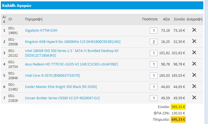Edit quantity field for Kingston 4GB HyperX
The image size is (208, 124).
(154, 42)
